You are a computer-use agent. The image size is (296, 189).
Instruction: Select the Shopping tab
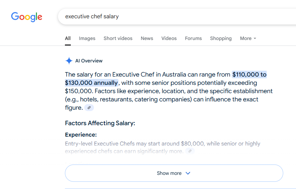(221, 38)
